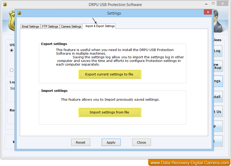Screen dimensions: 231x166
Task: Maximize the DRPU USB Protection Software window
Action: click(213, 4)
